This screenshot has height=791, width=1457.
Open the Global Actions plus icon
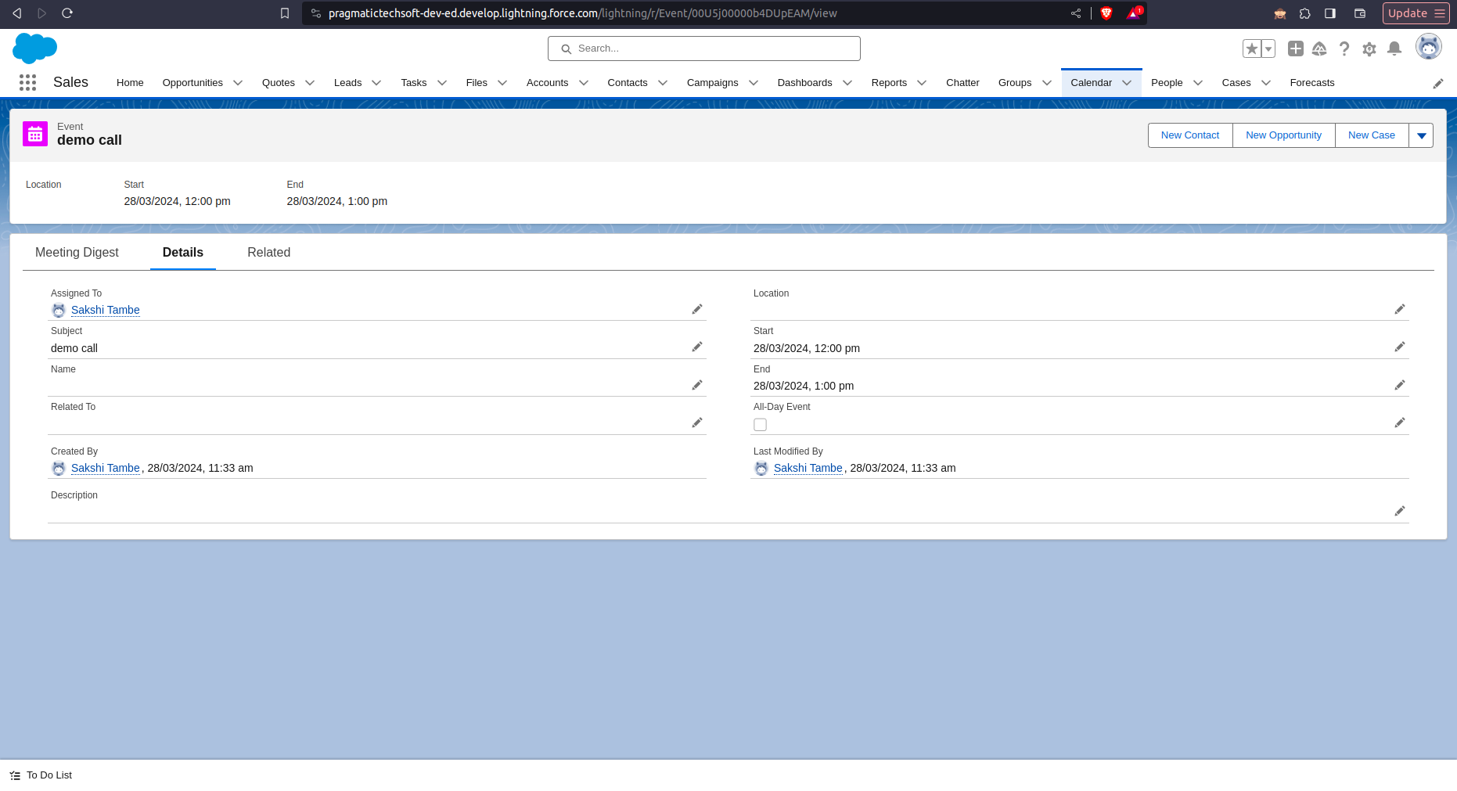pos(1296,49)
